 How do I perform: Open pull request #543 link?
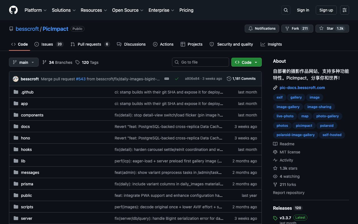[81, 79]
